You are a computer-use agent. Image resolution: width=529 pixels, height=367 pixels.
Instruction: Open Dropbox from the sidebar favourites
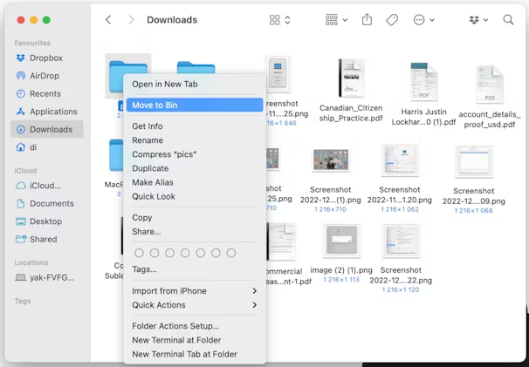45,58
